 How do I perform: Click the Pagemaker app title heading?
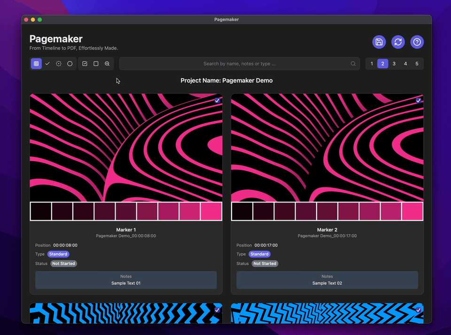[56, 39]
